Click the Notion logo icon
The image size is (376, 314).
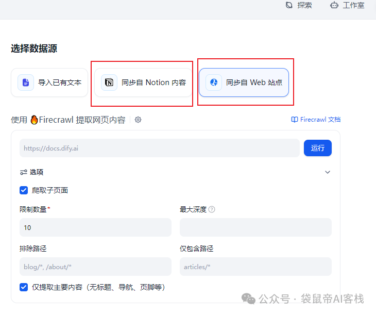pyautogui.click(x=109, y=82)
